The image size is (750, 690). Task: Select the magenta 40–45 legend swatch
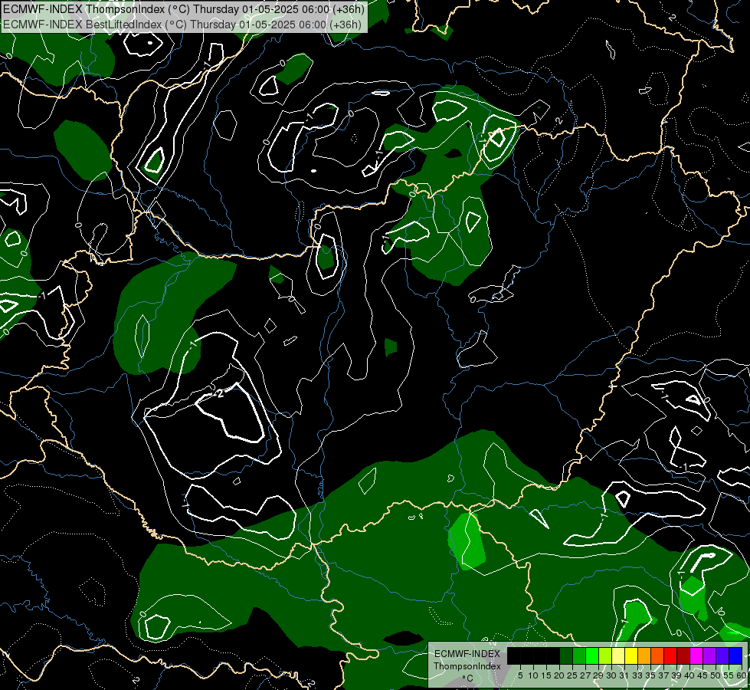[696, 655]
